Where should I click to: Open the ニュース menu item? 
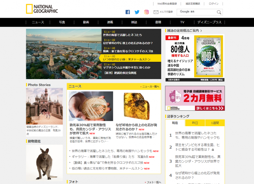tap(38, 22)
